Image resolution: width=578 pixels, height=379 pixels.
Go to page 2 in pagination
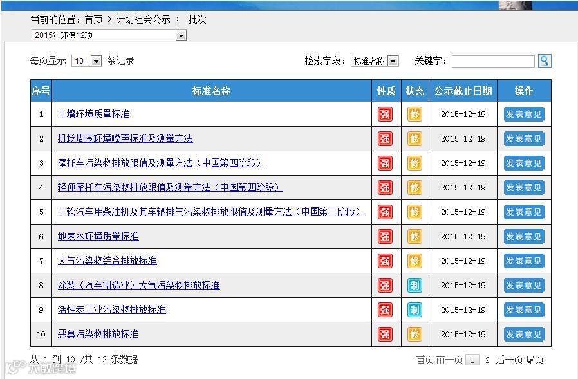[x=487, y=360]
